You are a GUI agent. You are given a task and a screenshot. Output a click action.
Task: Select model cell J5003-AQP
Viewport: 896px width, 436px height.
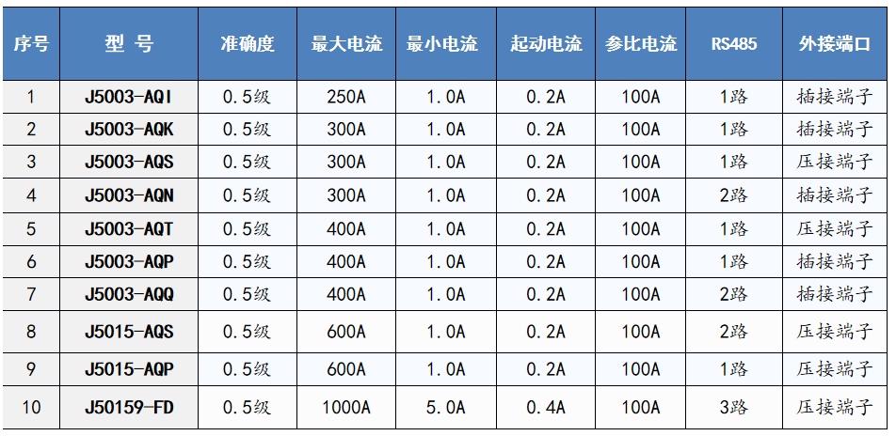[129, 262]
